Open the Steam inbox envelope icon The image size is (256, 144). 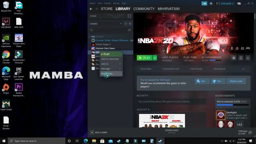211,4
